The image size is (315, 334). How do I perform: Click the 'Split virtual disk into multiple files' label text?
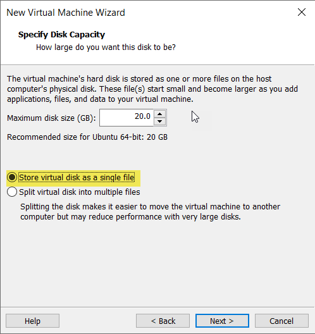80,192
